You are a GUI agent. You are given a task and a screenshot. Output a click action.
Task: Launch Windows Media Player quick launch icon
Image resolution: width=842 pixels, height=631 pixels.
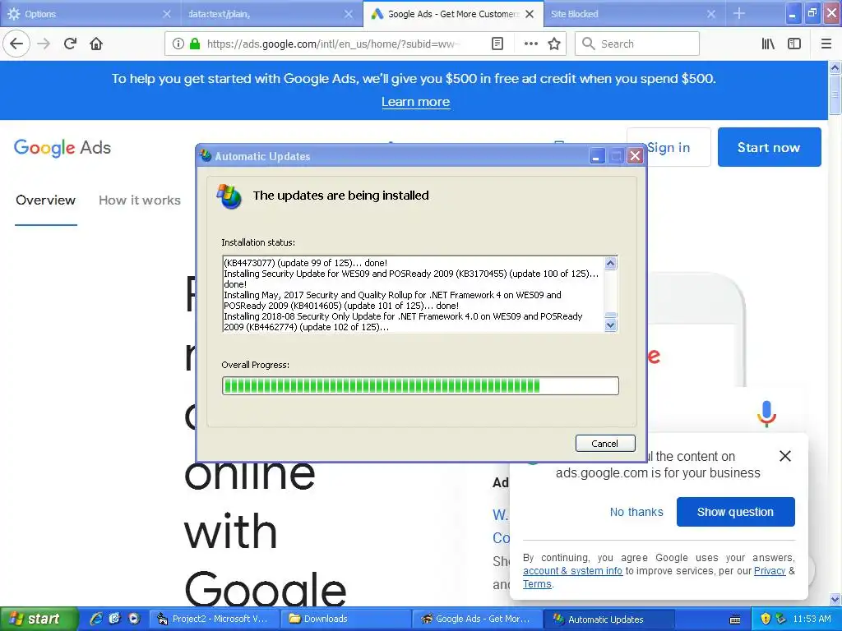(x=134, y=619)
